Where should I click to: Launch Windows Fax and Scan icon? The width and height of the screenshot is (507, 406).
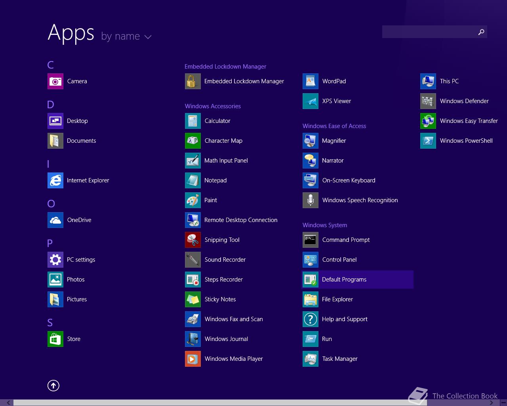click(x=193, y=319)
